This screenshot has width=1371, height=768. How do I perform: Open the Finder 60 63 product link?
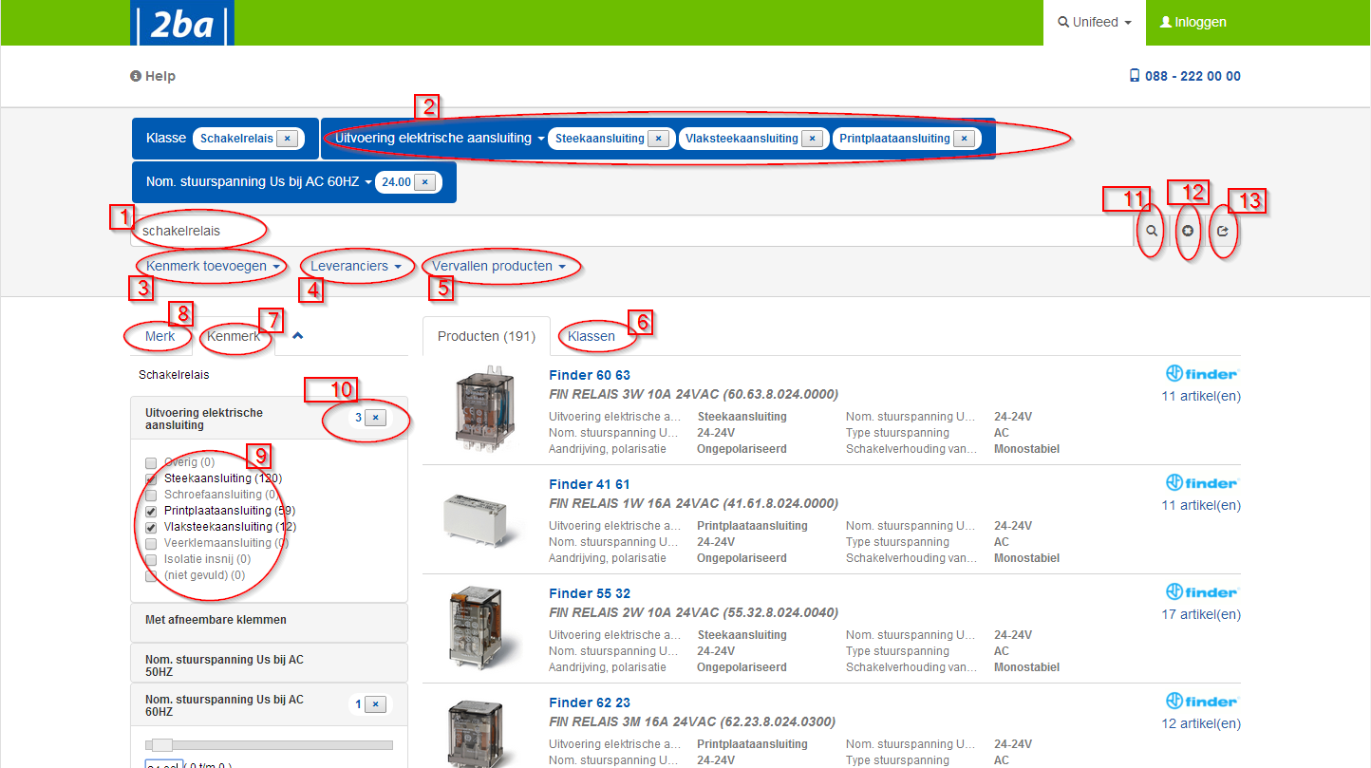click(589, 375)
